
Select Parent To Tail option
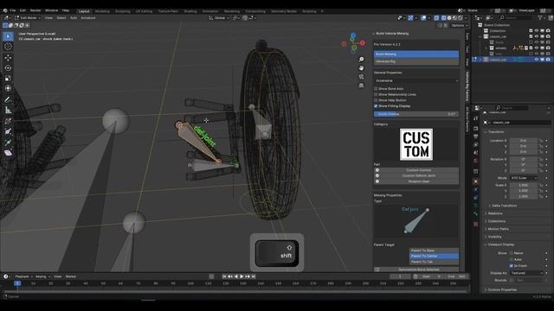point(435,262)
